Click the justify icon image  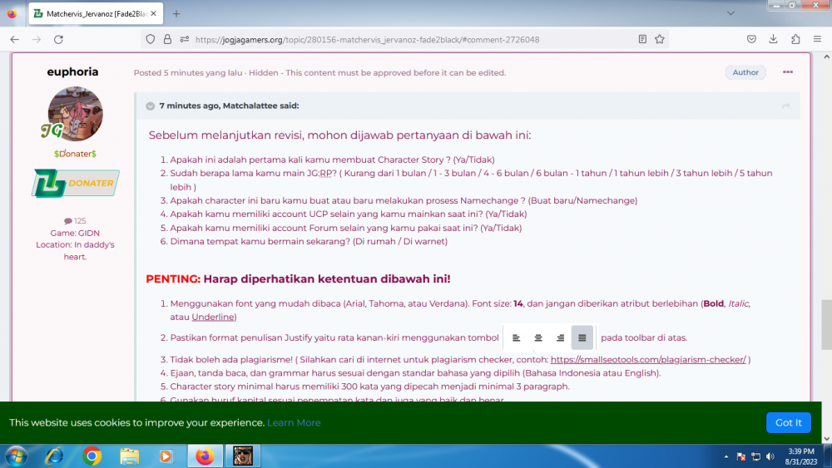tap(582, 337)
